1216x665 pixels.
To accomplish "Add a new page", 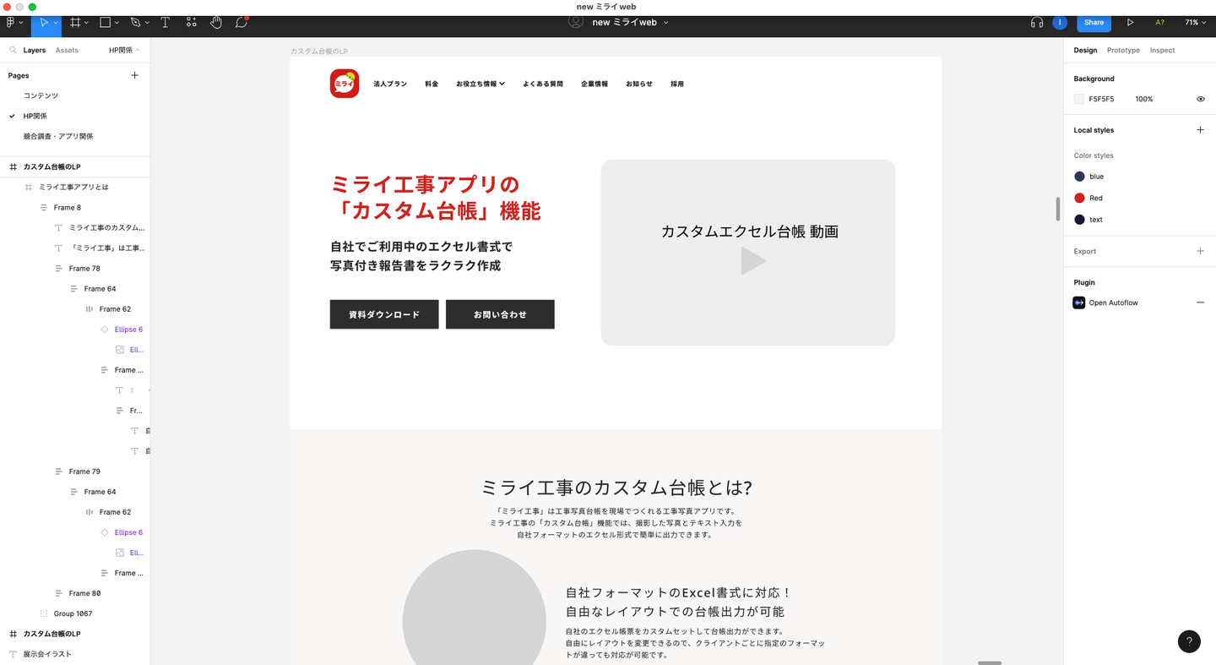I will coord(134,75).
